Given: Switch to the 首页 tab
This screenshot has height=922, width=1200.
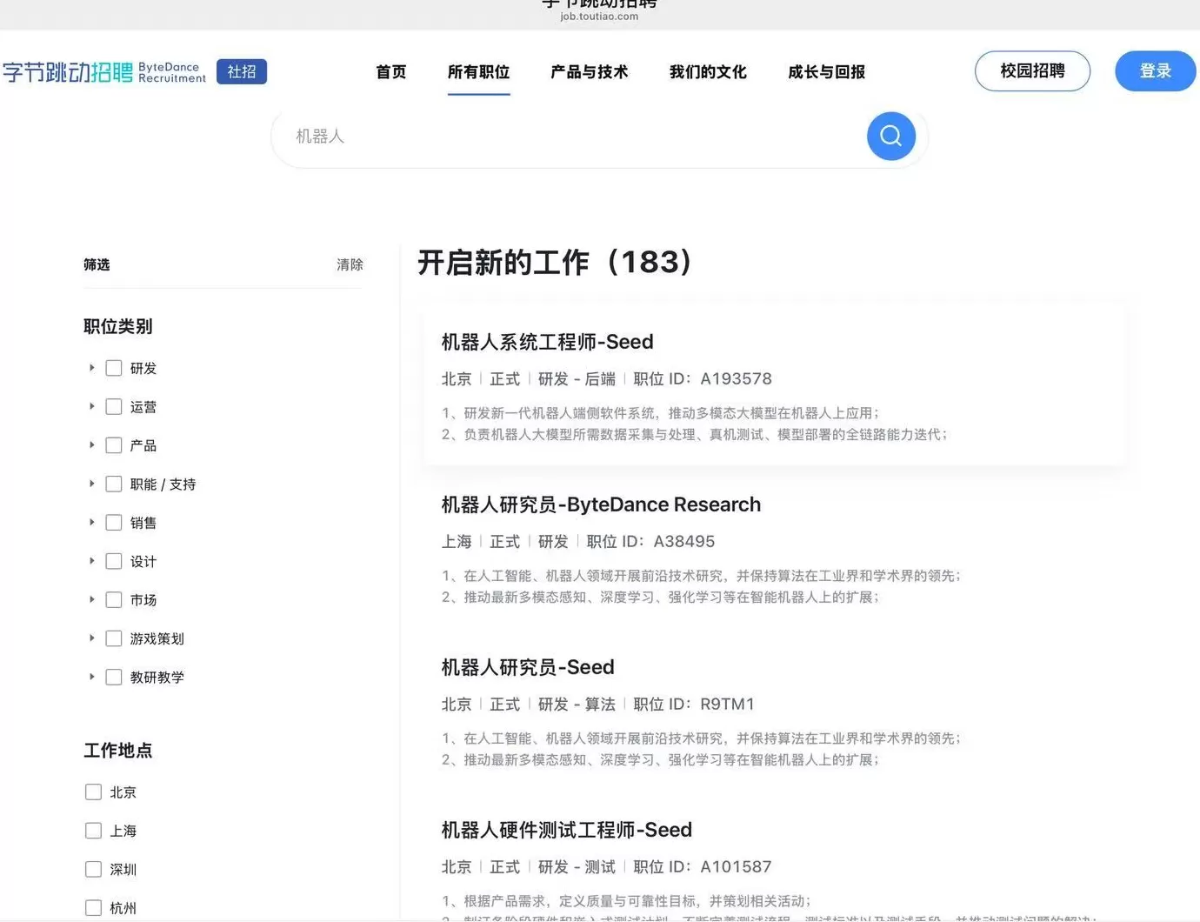Looking at the screenshot, I should pyautogui.click(x=390, y=72).
